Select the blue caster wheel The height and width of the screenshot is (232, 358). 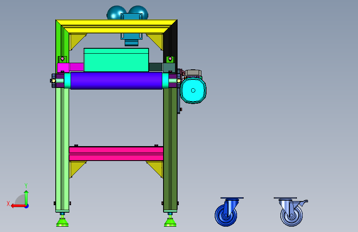click(226, 215)
